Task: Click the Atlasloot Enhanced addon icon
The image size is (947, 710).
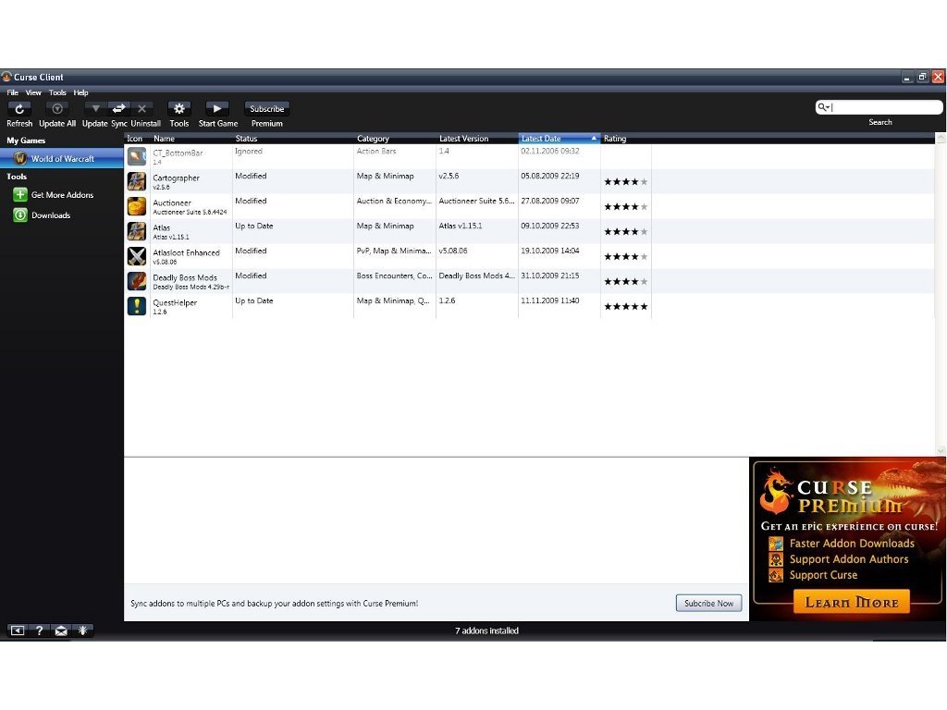Action: (x=137, y=256)
